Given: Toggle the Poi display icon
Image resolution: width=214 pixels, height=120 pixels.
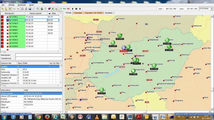Looking at the screenshot, I should 64,9.
